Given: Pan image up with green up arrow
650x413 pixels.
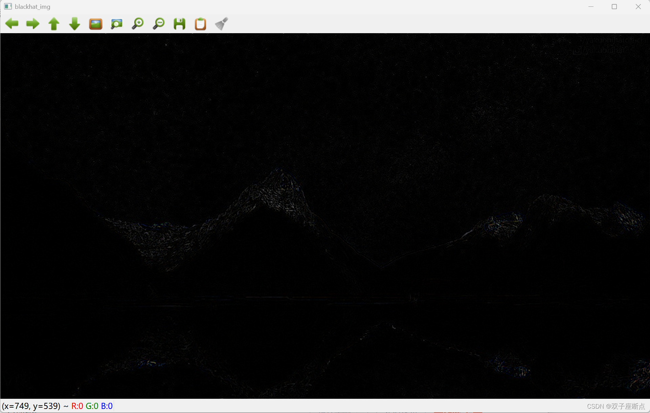Looking at the screenshot, I should [x=54, y=24].
